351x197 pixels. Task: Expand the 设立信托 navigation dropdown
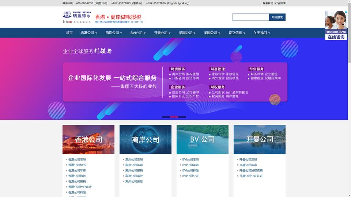[237, 33]
